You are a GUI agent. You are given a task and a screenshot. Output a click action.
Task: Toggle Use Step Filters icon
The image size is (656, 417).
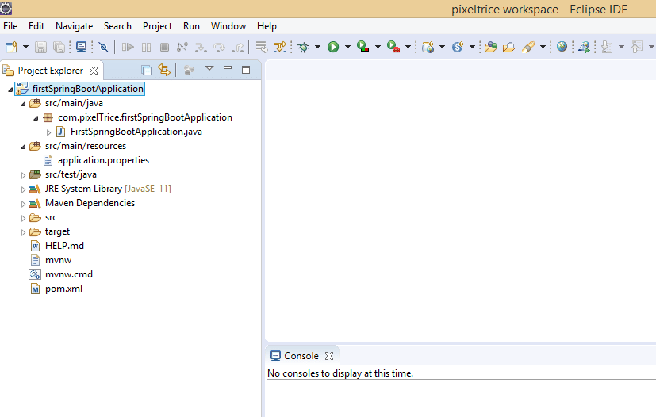pyautogui.click(x=280, y=47)
